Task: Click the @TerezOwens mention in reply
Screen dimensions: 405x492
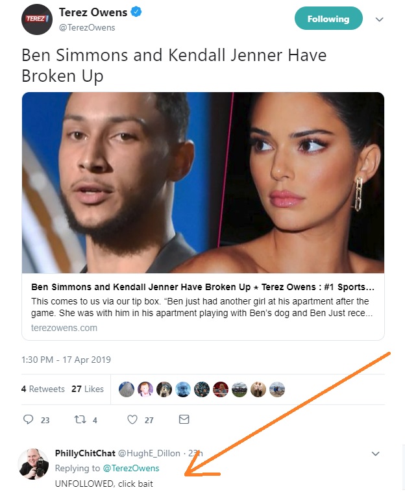Action: tap(130, 468)
